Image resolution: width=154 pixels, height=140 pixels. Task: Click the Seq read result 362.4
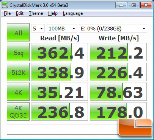click(x=60, y=52)
